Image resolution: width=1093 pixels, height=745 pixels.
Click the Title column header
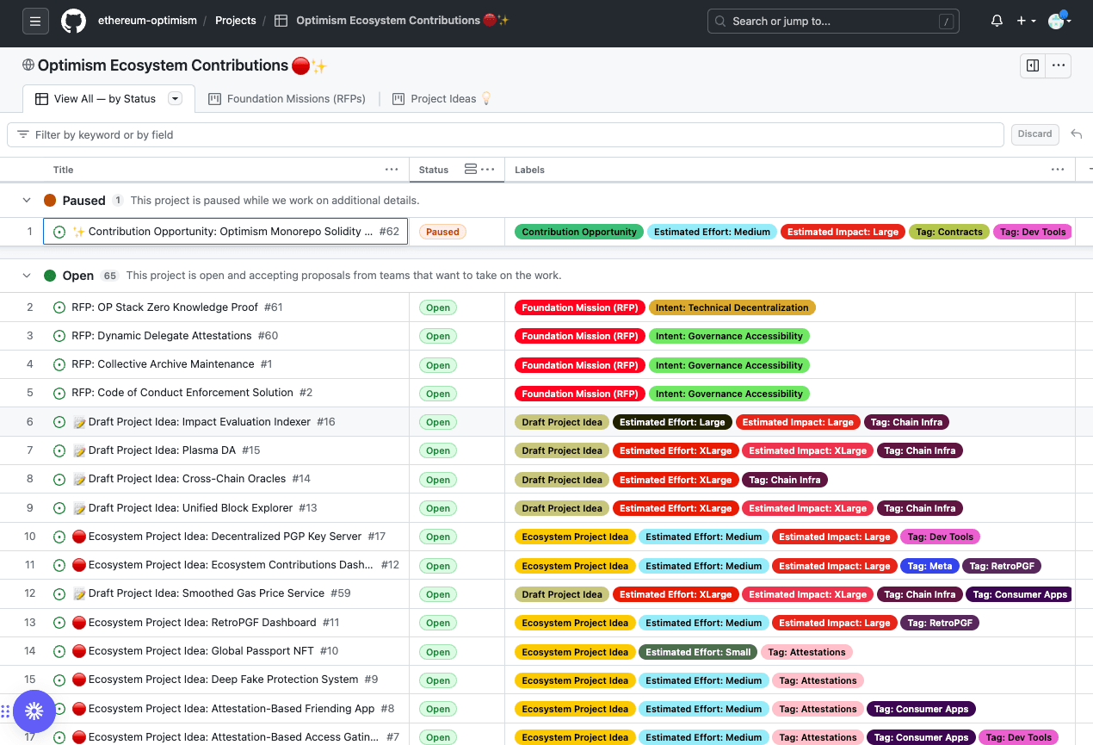coord(64,170)
